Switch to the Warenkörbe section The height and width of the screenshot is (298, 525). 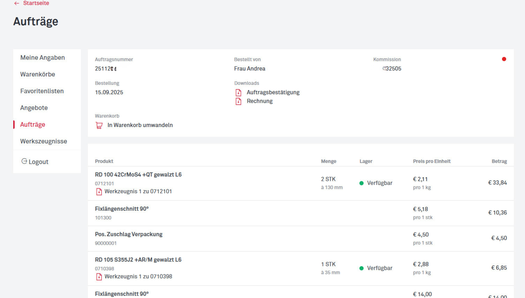point(38,74)
